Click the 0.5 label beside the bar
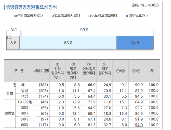 tap(9, 37)
